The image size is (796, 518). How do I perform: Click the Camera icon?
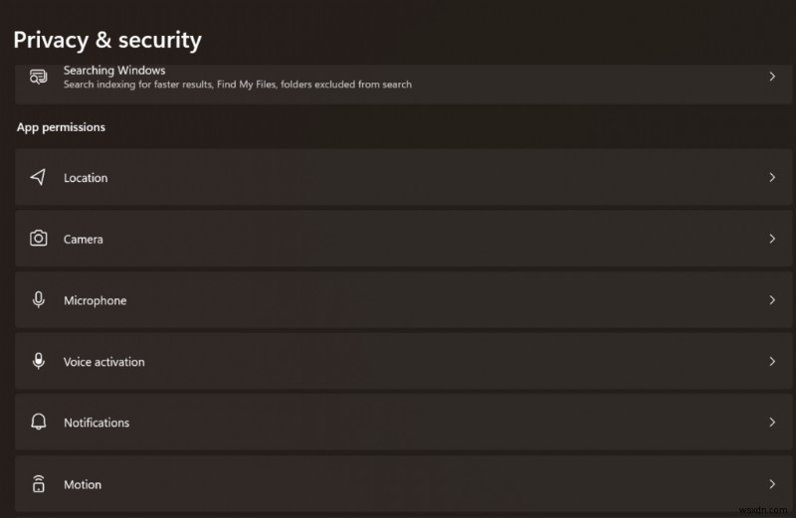(38, 239)
